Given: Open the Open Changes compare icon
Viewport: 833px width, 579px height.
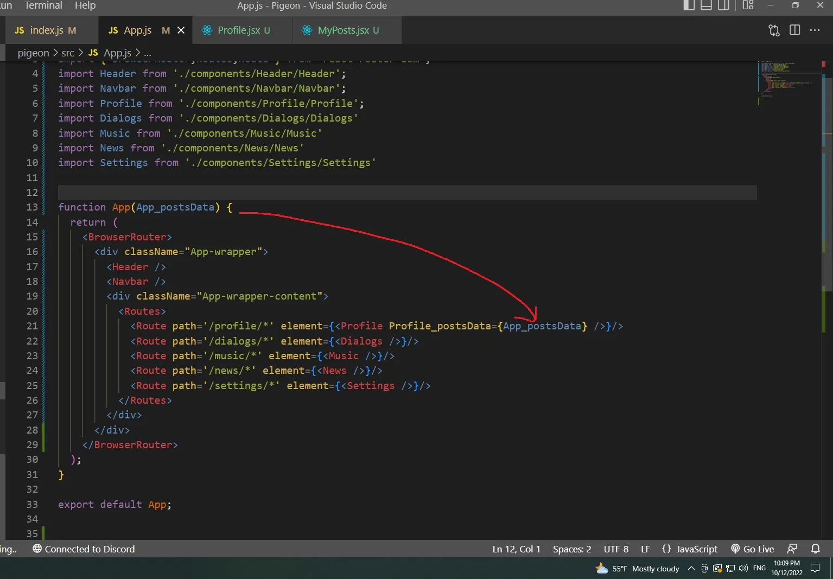Looking at the screenshot, I should 774,30.
